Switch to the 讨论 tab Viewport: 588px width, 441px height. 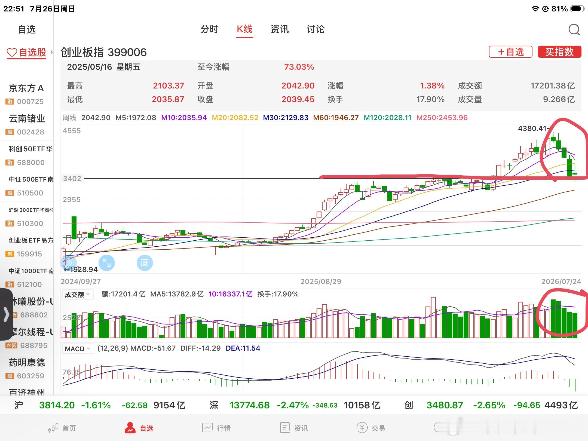(316, 29)
